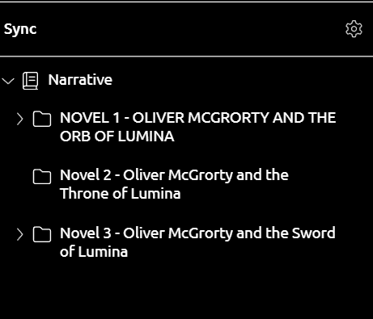Image resolution: width=373 pixels, height=319 pixels.
Task: Expand the Novel 1 folder chevron
Action: tap(19, 119)
